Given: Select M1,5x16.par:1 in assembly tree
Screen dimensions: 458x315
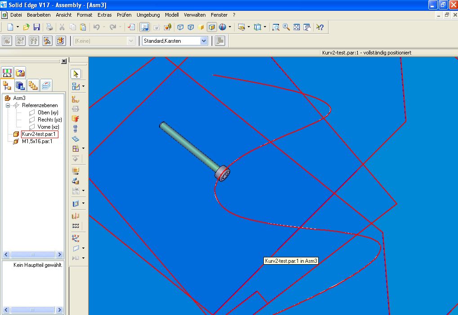Looking at the screenshot, I should point(37,141).
